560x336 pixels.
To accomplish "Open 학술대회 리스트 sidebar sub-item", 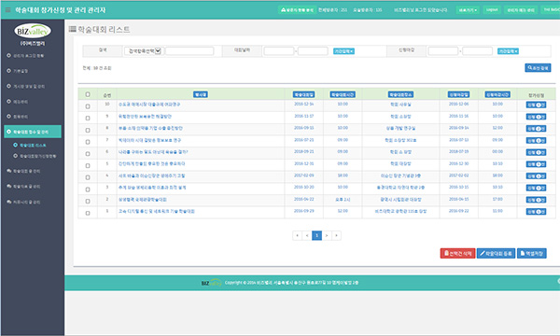I will tap(33, 146).
